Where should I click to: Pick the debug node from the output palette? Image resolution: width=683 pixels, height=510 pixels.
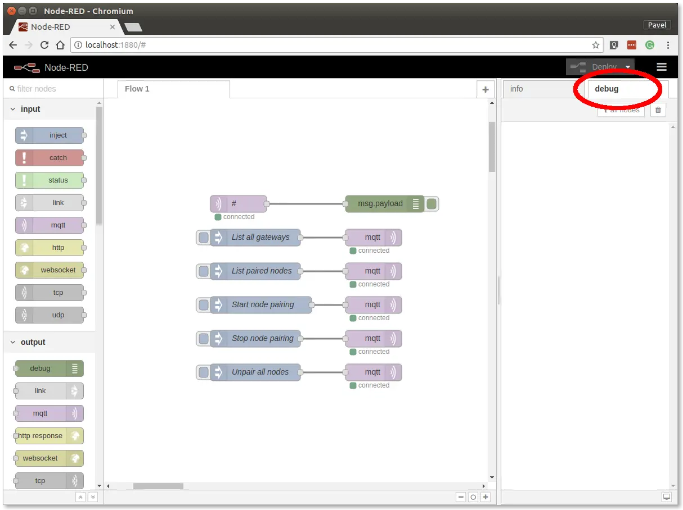(x=50, y=368)
